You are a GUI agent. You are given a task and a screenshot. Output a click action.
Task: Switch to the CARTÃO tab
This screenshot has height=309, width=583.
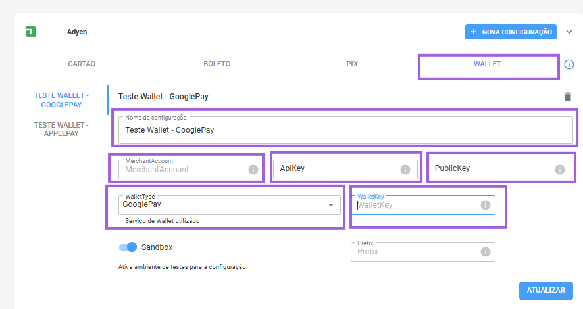82,64
